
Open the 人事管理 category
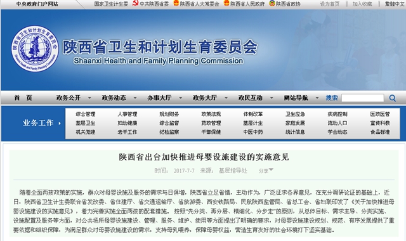click(x=128, y=114)
